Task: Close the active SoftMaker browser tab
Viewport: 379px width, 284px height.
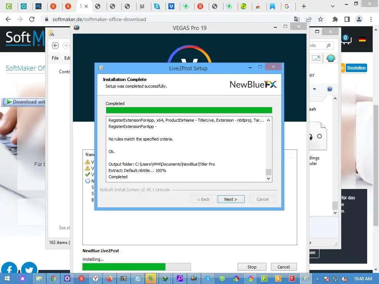Action: click(86, 6)
